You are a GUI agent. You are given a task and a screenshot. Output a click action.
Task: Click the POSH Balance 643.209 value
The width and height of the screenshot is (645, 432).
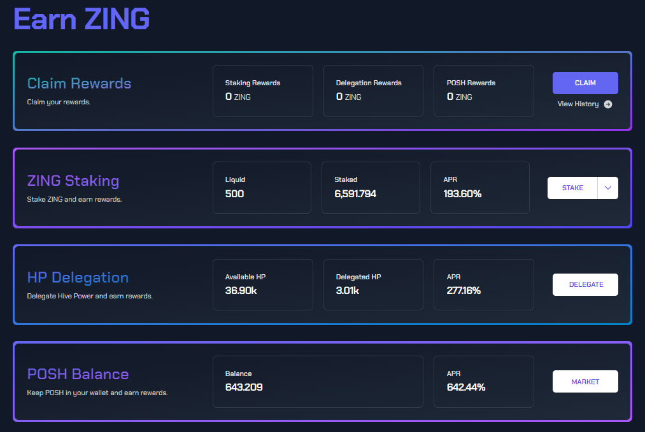[243, 387]
